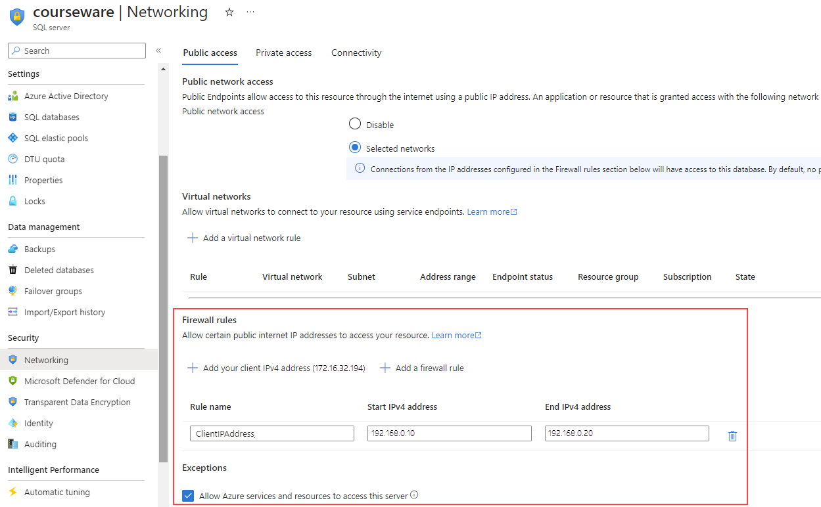The width and height of the screenshot is (821, 507).
Task: Click the sidebar vertical scrollbar thumb
Action: pos(163,309)
